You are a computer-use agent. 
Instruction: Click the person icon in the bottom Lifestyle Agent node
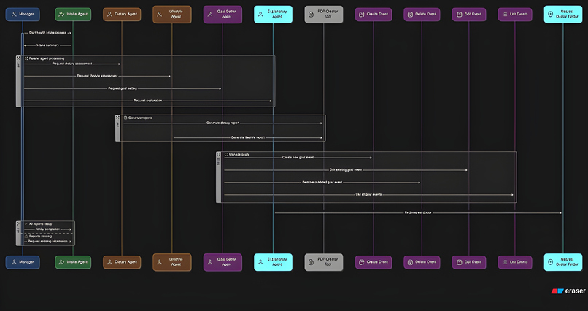pyautogui.click(x=160, y=262)
